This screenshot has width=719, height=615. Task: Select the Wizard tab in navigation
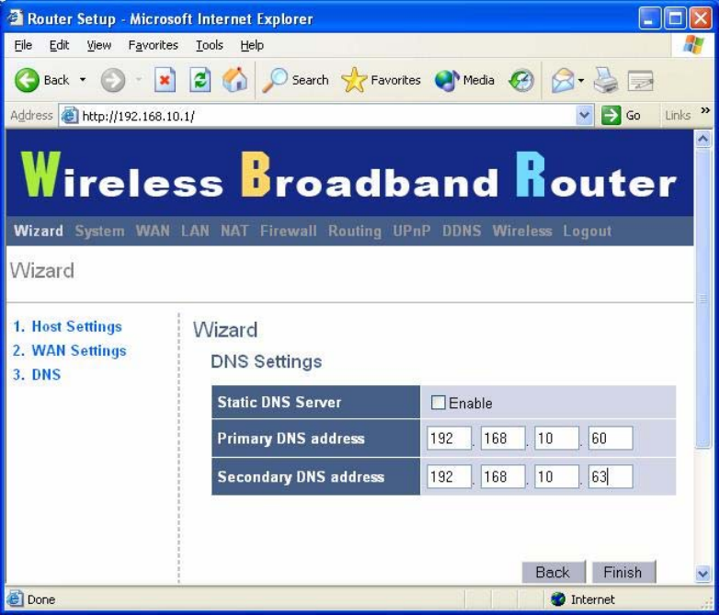(x=38, y=231)
